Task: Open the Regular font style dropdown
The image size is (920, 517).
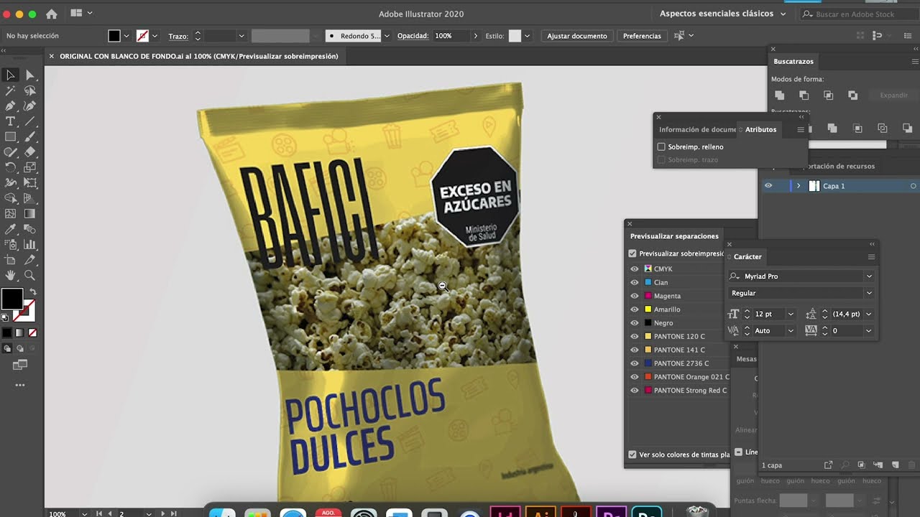Action: [x=869, y=293]
